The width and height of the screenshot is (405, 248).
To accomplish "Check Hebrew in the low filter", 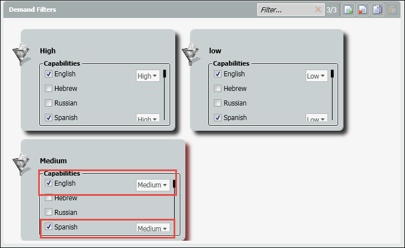I will click(x=218, y=89).
